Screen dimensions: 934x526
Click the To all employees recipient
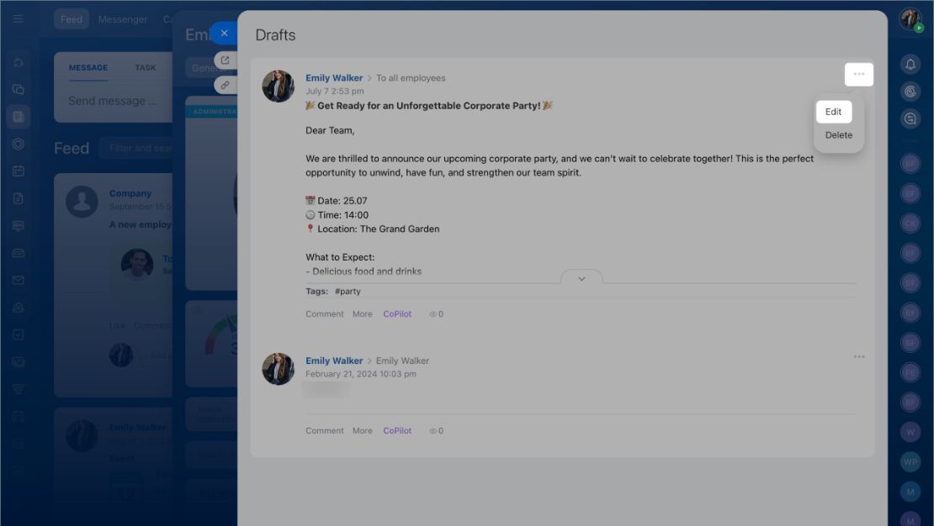411,78
